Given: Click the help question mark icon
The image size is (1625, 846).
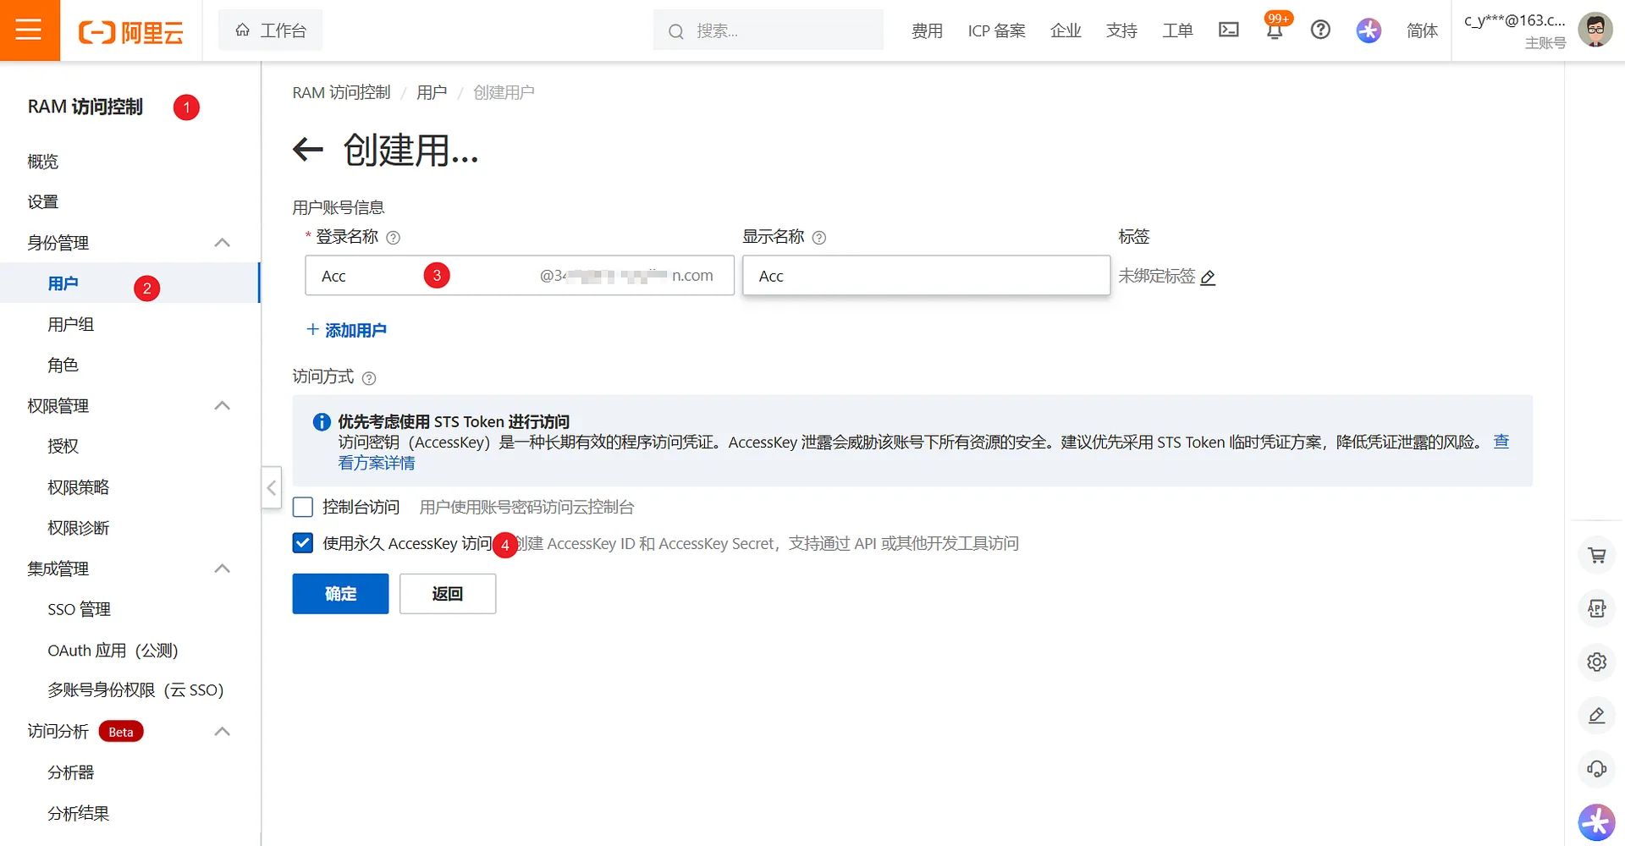Looking at the screenshot, I should (1320, 30).
